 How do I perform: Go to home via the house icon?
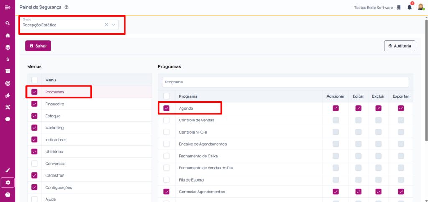pos(8,35)
